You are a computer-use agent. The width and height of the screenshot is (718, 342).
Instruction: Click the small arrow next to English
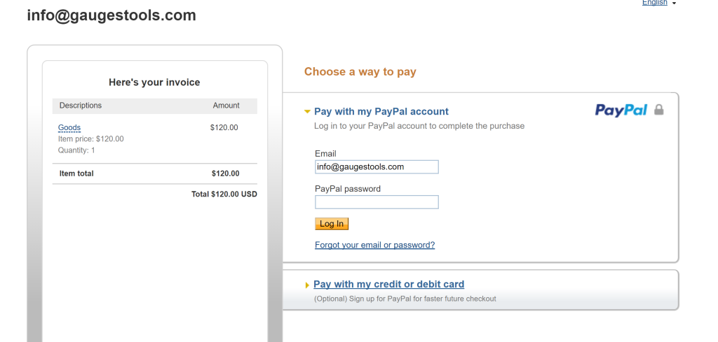pos(674,3)
